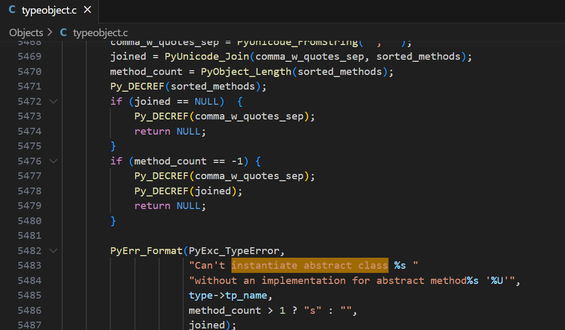Collapse the if block at line 5476

coord(53,161)
